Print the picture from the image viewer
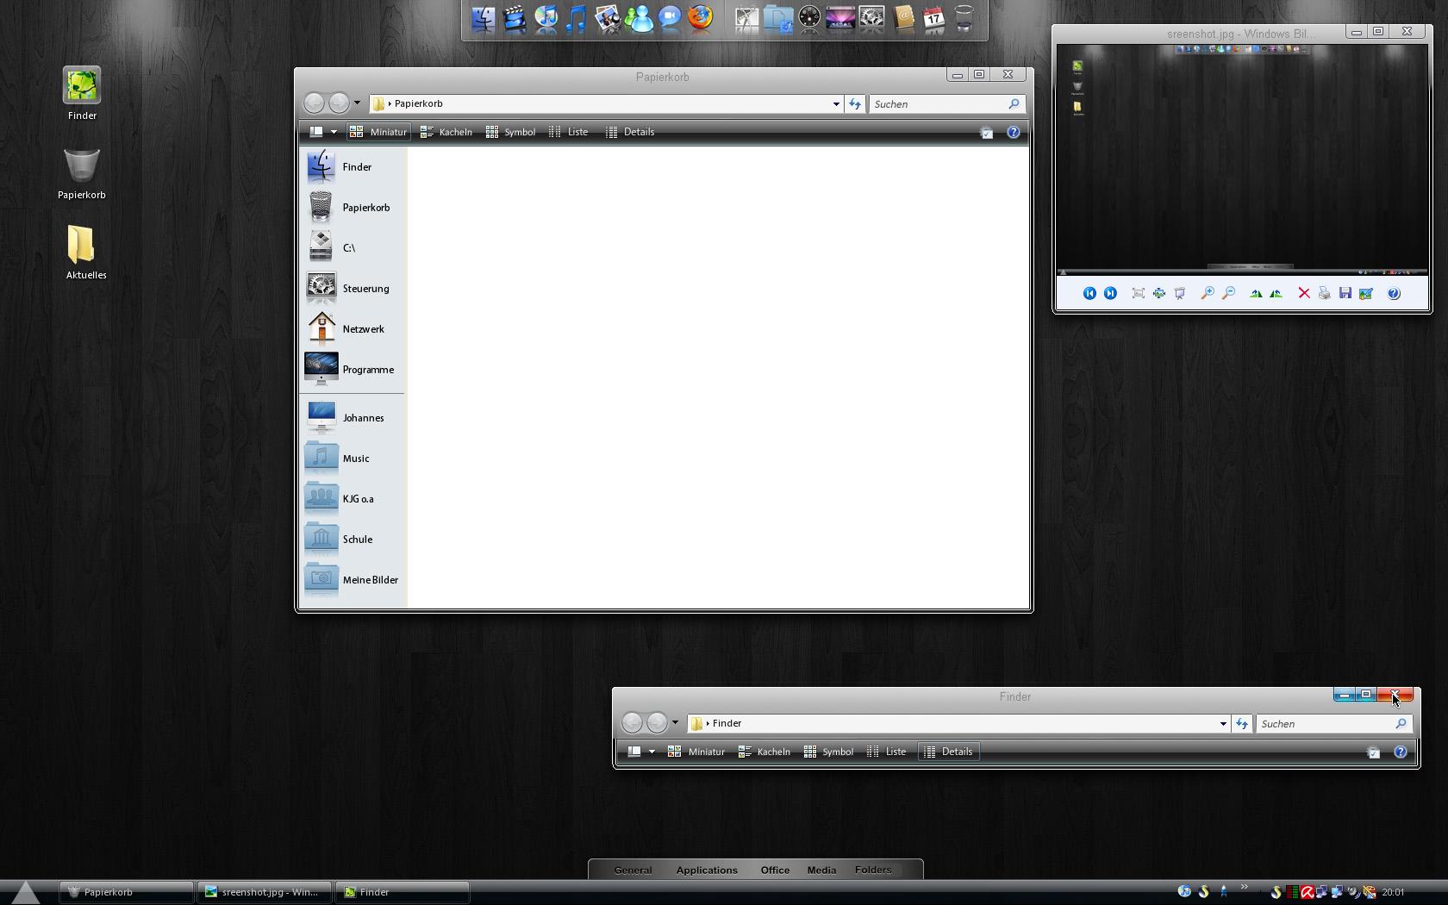The image size is (1448, 905). tap(1325, 294)
